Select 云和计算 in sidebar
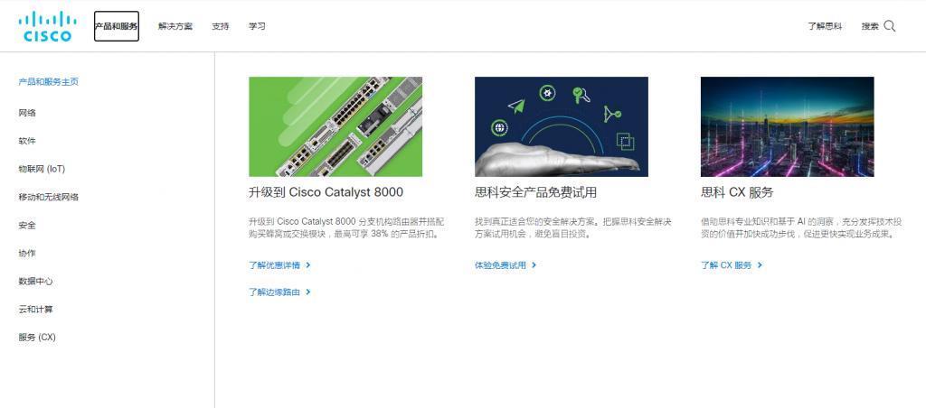This screenshot has height=408, width=926. point(35,309)
